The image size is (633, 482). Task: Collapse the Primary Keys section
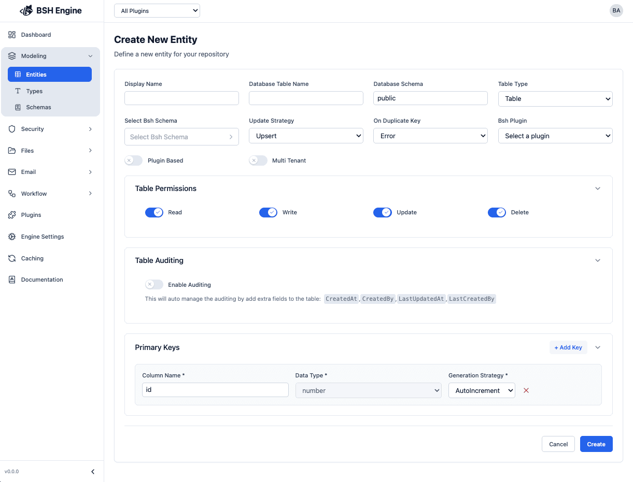[x=598, y=347]
